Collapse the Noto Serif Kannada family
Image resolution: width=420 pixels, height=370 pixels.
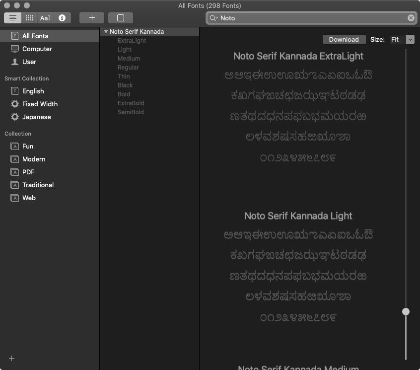pos(106,32)
